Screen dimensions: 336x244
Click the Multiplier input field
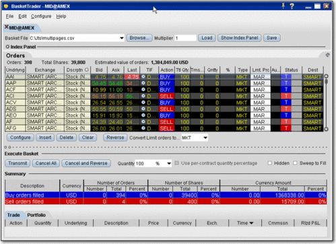click(x=185, y=38)
